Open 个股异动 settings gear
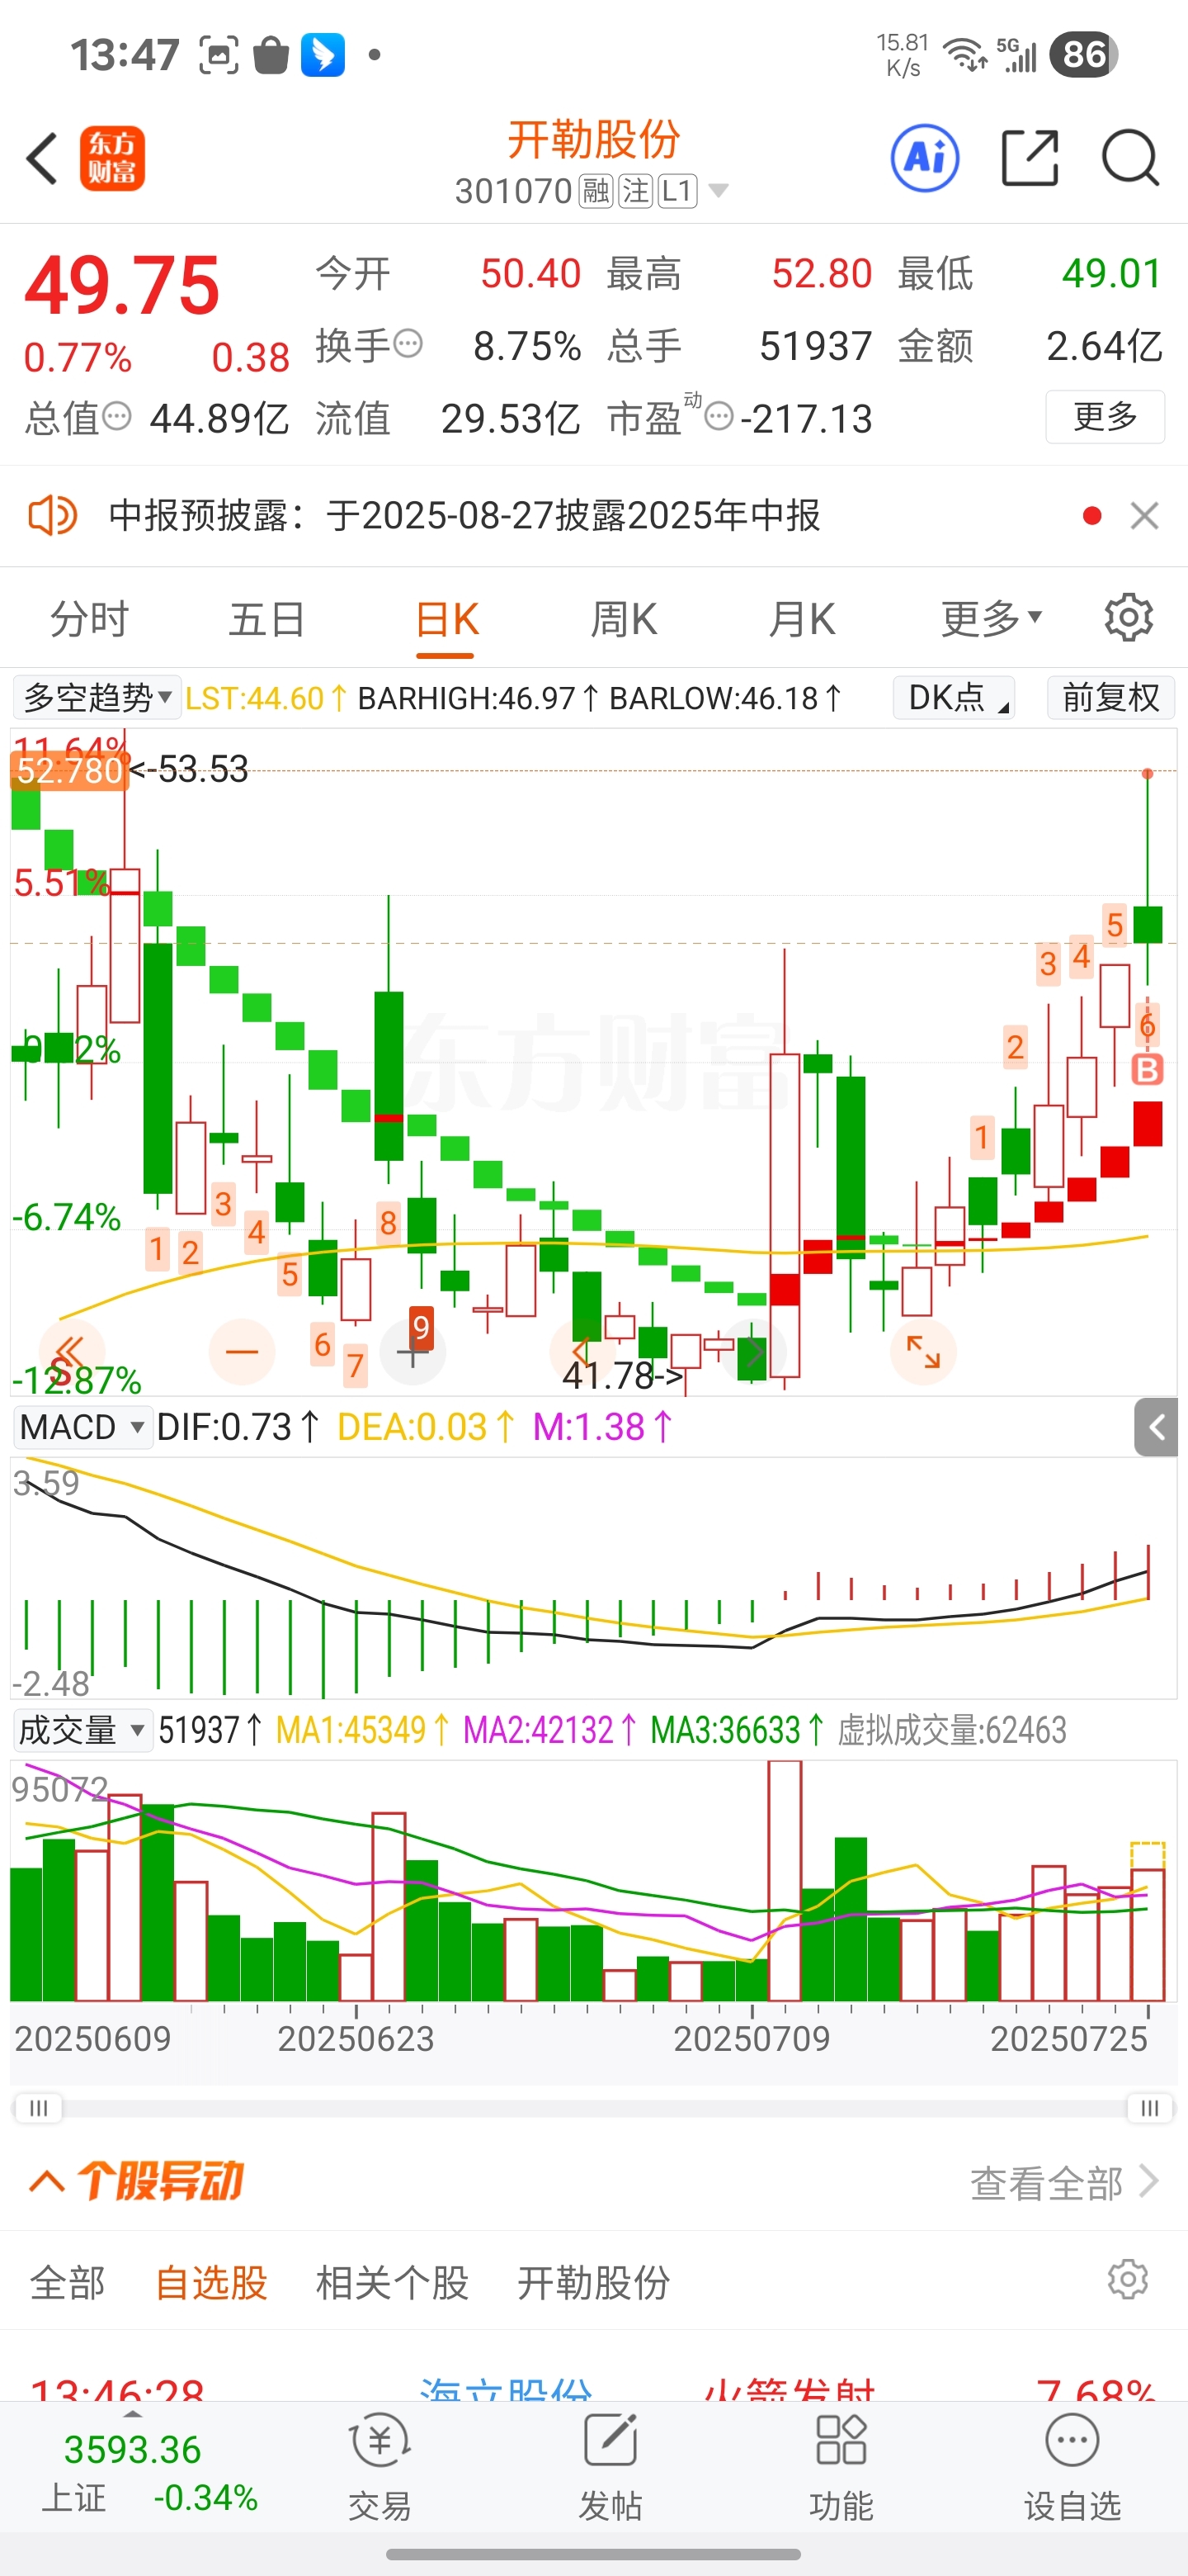 1128,2280
